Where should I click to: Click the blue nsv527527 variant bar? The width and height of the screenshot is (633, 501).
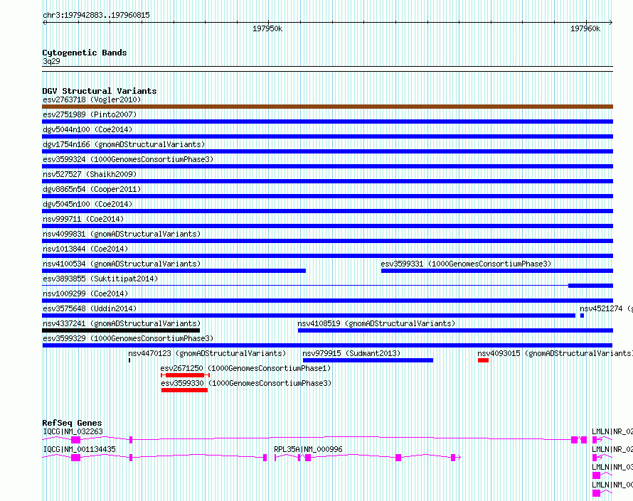pyautogui.click(x=327, y=181)
